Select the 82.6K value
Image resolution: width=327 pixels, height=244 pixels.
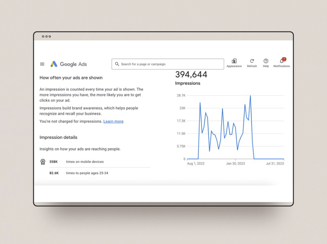(x=54, y=173)
